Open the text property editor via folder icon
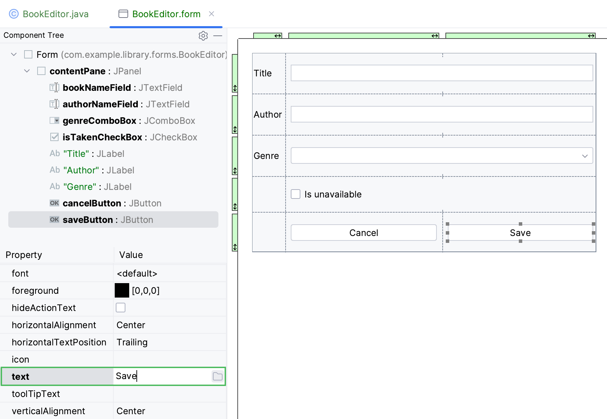This screenshot has height=419, width=607. pyautogui.click(x=217, y=376)
